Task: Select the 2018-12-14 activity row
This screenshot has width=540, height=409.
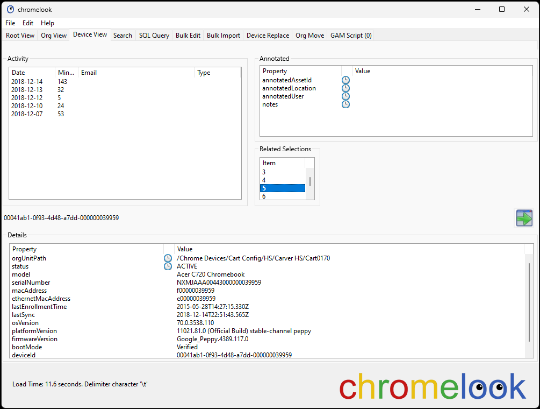Action: coord(125,82)
